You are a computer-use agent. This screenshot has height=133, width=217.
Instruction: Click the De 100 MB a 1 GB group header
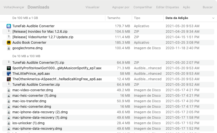click(25, 18)
